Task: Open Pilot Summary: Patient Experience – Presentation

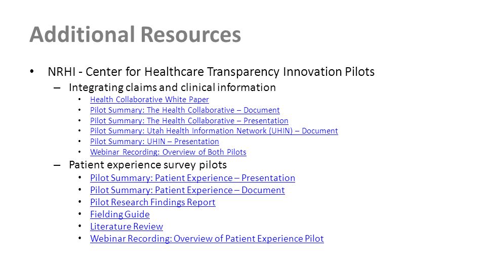Action: click(x=192, y=177)
